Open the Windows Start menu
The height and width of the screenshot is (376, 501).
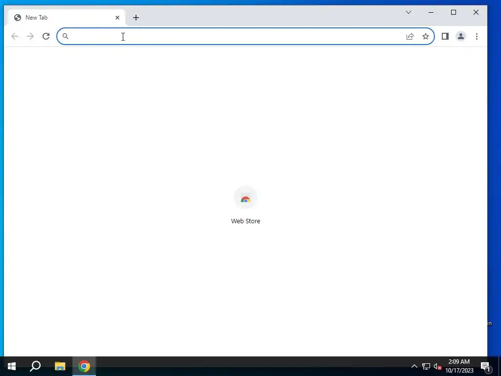click(12, 366)
